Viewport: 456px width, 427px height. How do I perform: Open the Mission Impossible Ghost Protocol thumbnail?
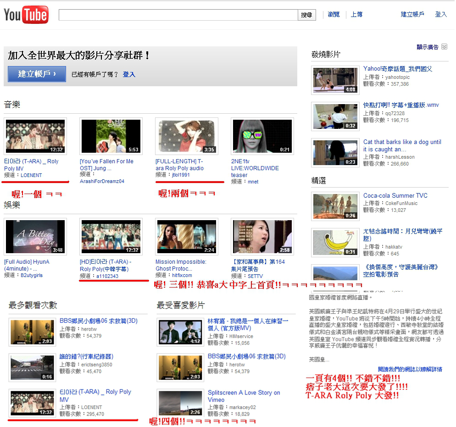point(186,237)
